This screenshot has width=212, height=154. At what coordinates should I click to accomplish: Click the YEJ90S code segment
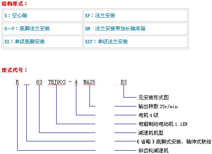click(57, 82)
